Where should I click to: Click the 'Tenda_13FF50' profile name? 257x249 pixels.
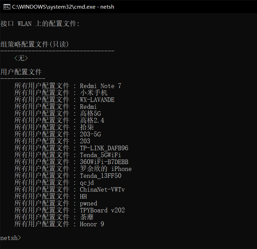click(101, 176)
